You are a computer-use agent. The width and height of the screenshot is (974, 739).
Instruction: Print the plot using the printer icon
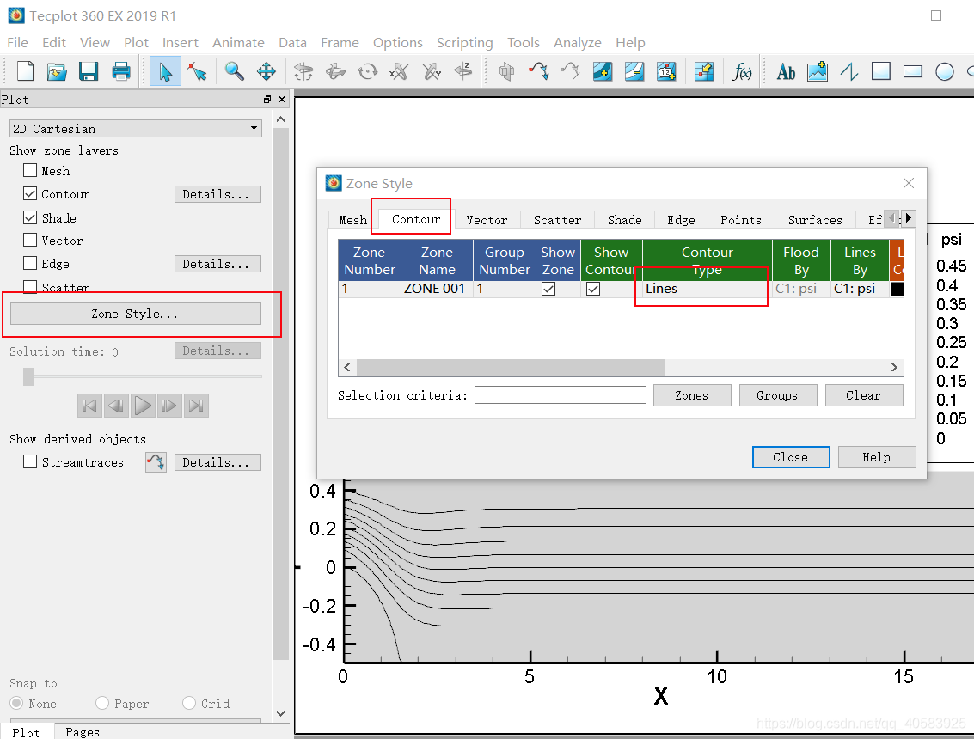tap(120, 71)
